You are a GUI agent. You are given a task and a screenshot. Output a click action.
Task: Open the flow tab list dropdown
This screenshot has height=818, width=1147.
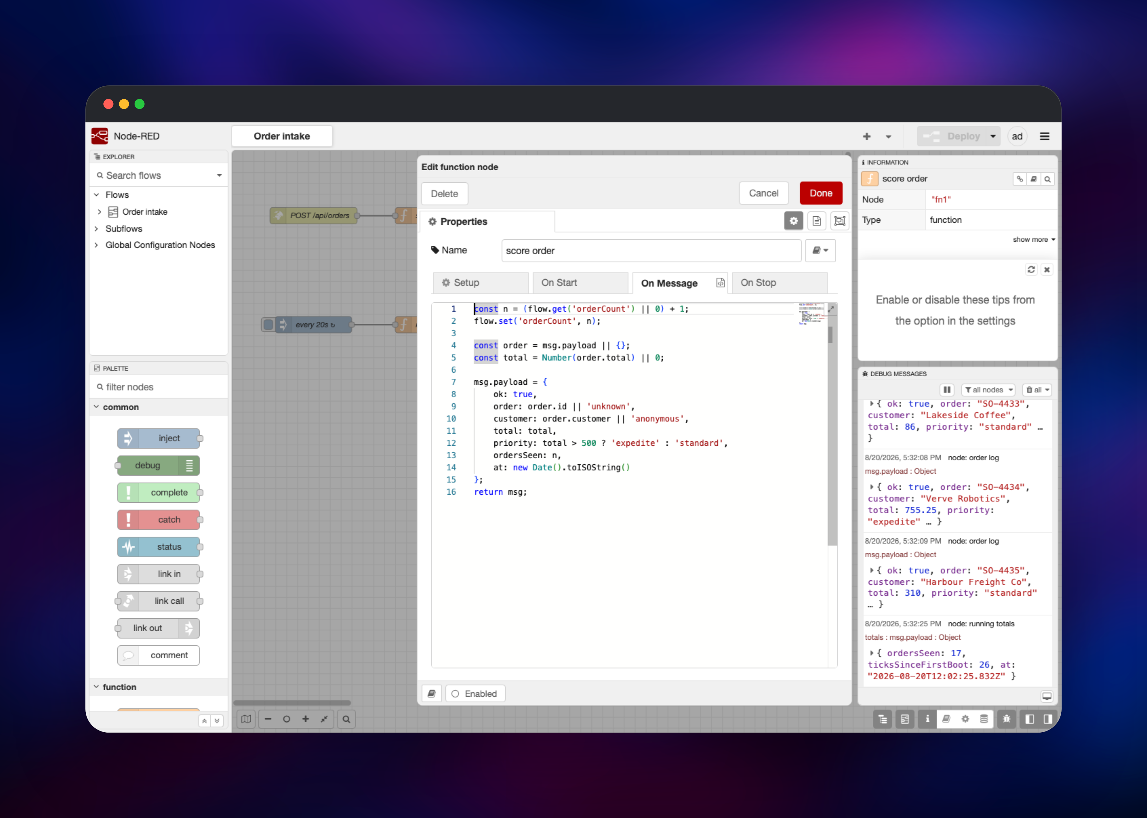click(x=889, y=137)
